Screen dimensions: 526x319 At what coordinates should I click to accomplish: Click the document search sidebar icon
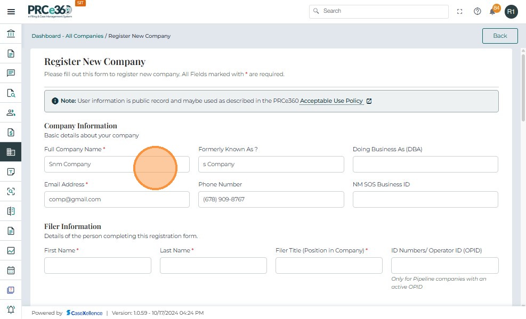[x=11, y=93]
